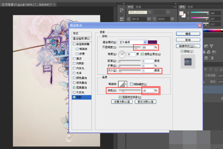Select the type layer filter T icon
This screenshot has height=149, width=223.
(x=211, y=69)
